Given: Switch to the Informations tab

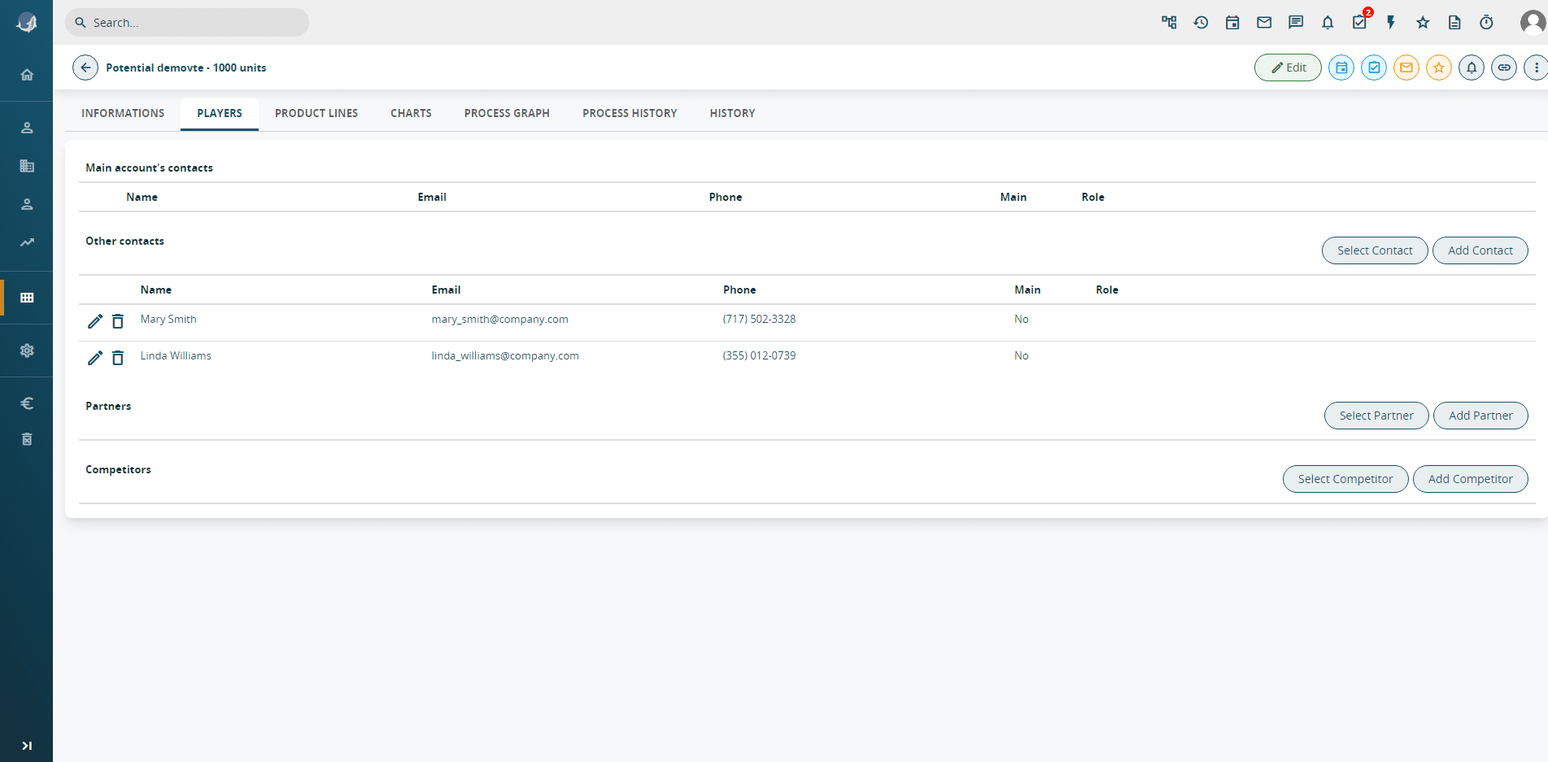Looking at the screenshot, I should coord(123,113).
